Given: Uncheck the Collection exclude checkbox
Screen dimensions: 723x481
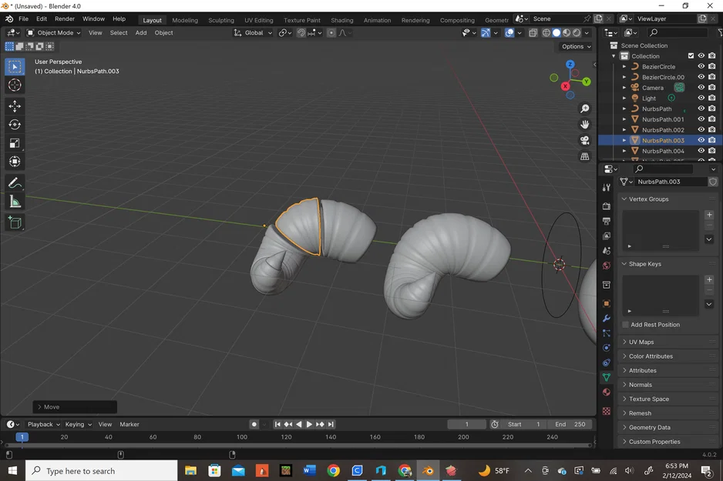Looking at the screenshot, I should pyautogui.click(x=691, y=55).
